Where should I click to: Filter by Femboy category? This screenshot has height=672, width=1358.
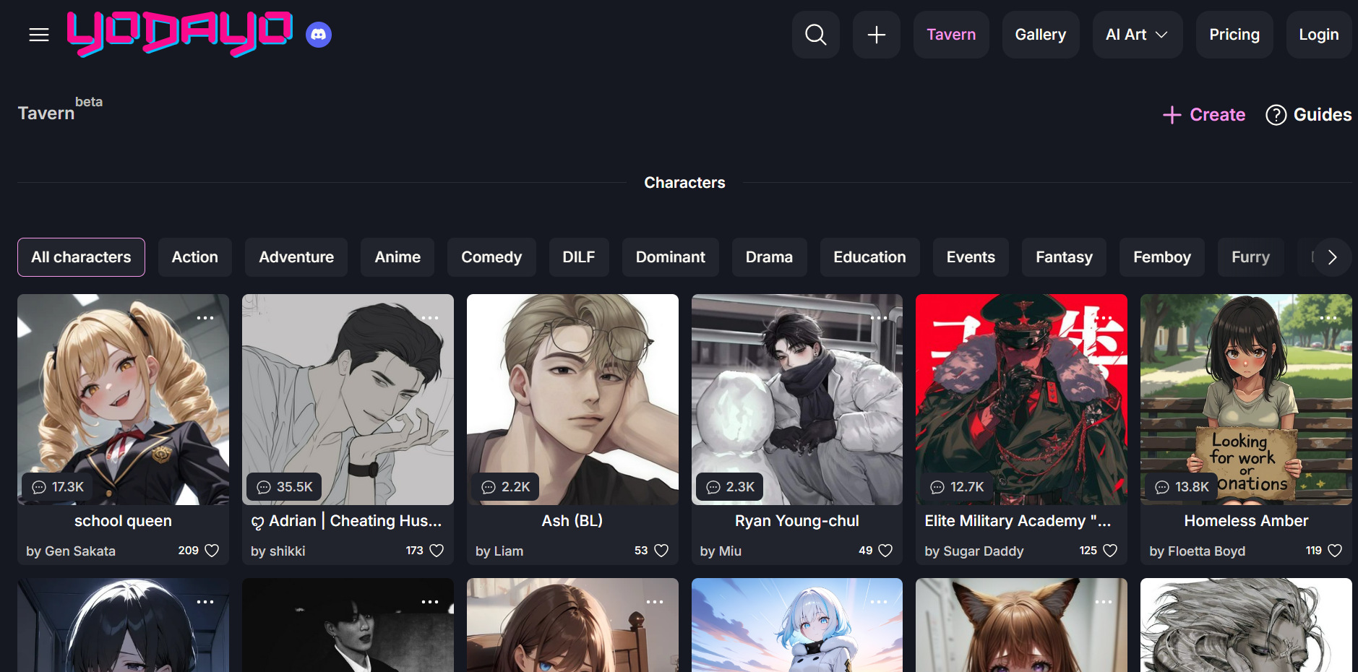pyautogui.click(x=1162, y=257)
